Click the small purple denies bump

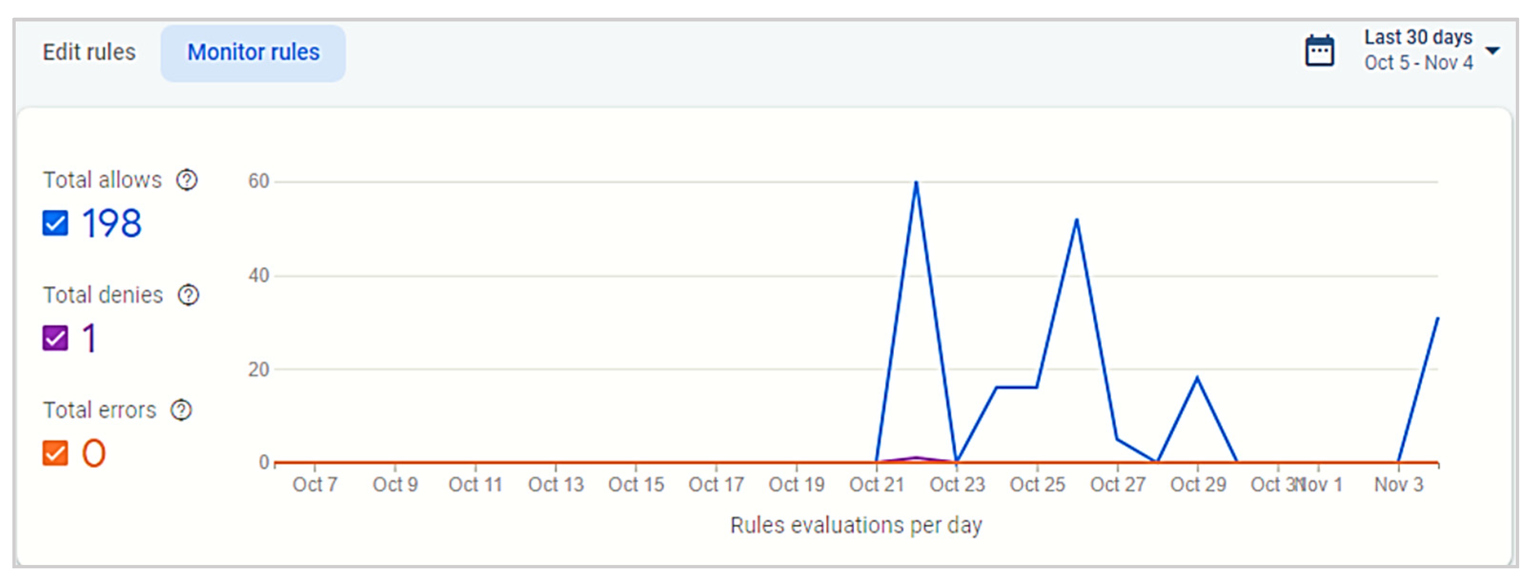click(x=916, y=458)
